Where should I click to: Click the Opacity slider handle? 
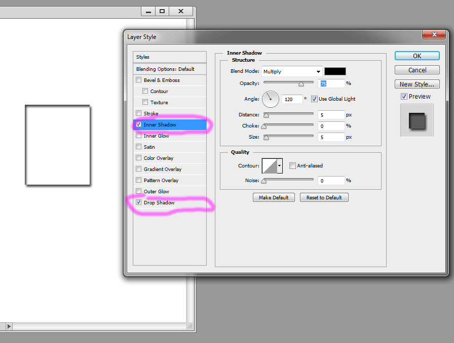coord(301,84)
